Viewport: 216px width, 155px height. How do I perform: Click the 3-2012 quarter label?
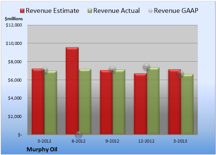click(x=44, y=141)
